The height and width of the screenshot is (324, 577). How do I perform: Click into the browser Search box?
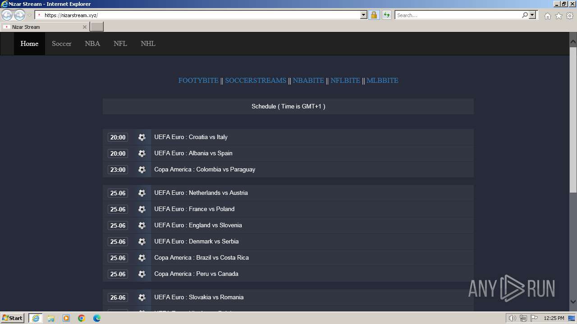pos(458,15)
